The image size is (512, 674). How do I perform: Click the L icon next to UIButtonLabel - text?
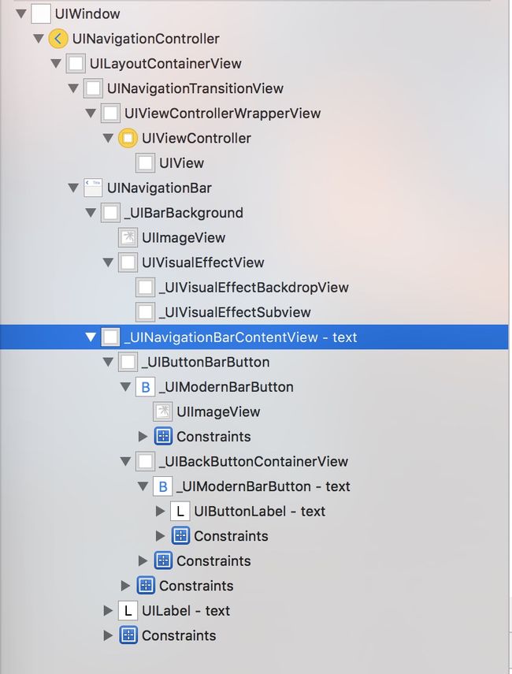tap(180, 512)
